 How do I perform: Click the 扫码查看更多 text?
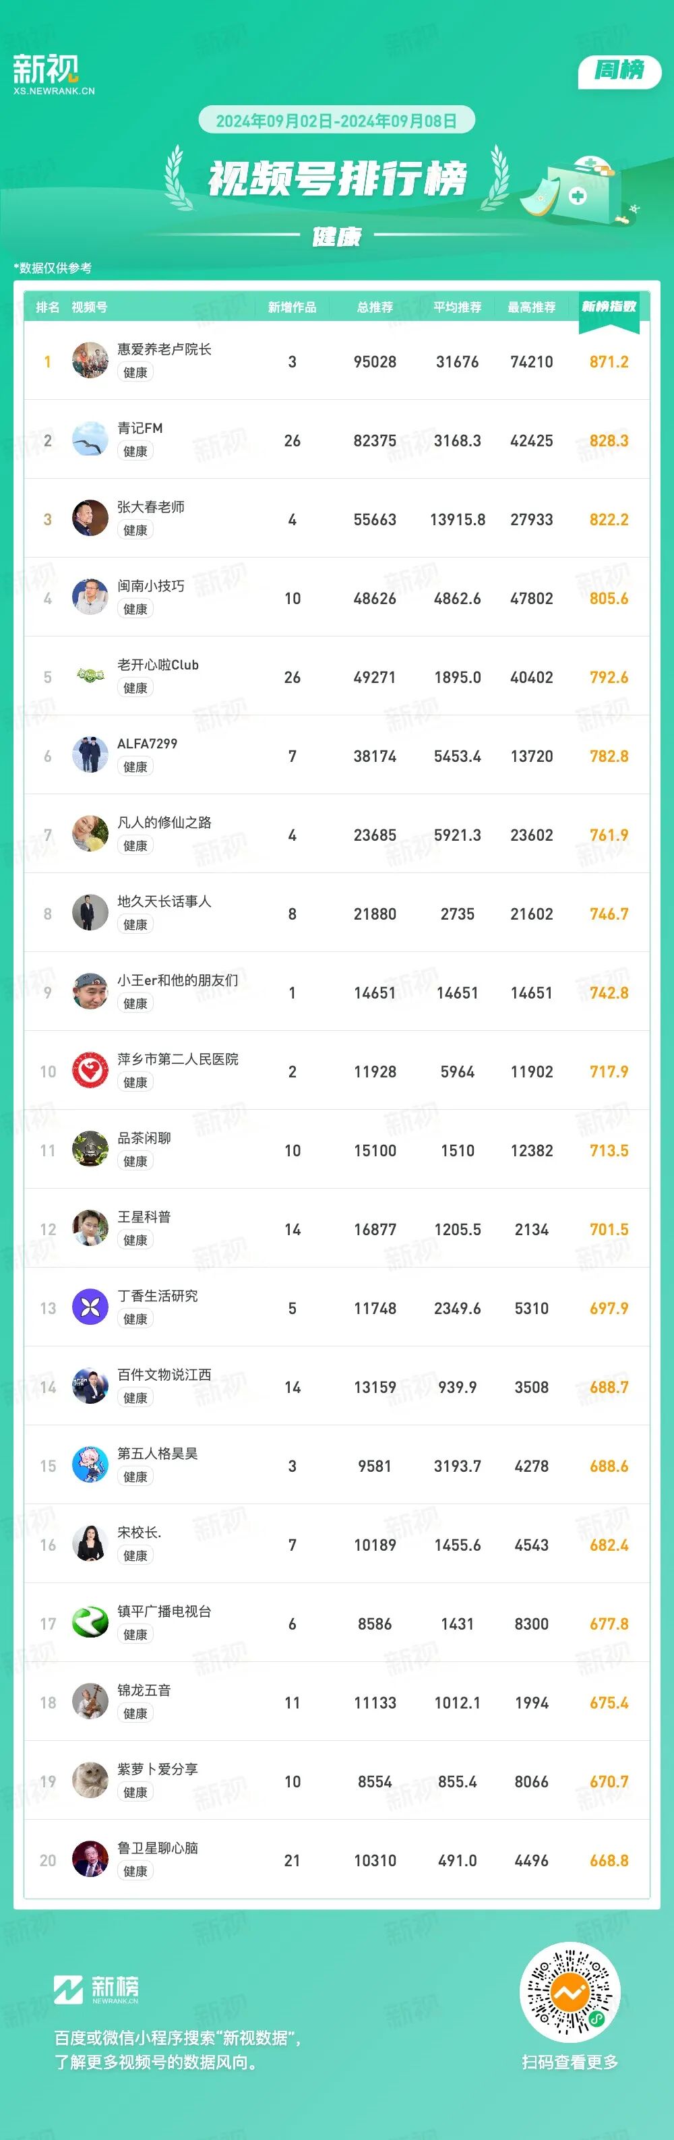click(570, 2061)
